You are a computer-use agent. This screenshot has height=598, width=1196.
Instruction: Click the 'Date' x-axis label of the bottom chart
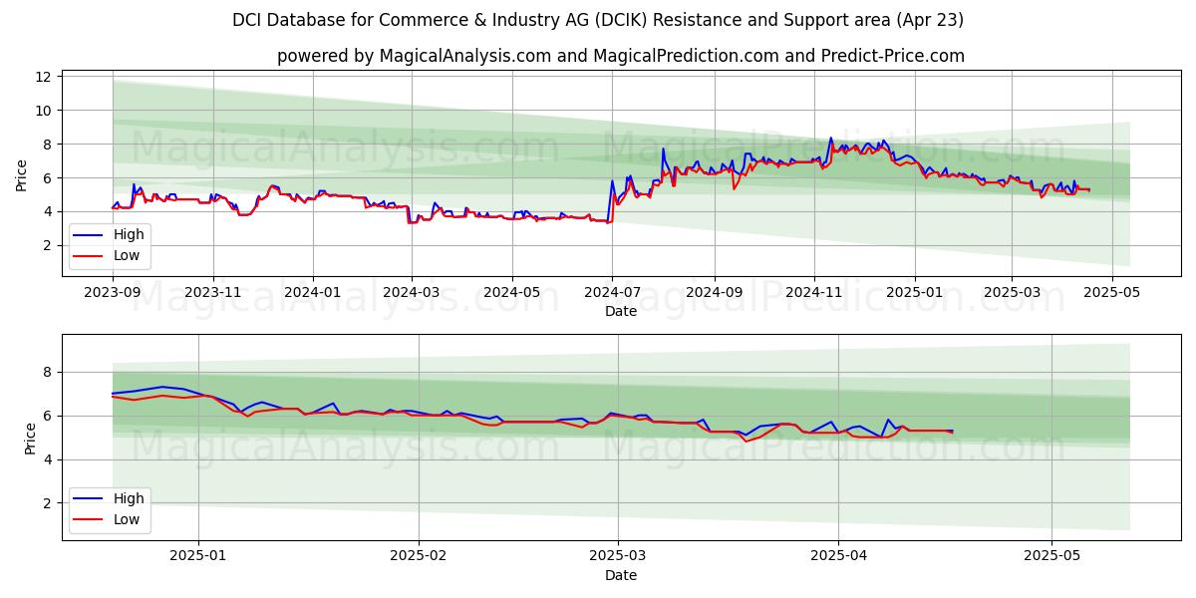621,576
